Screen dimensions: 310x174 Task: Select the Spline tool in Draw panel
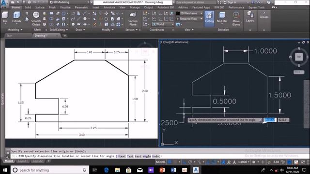pos(73,19)
